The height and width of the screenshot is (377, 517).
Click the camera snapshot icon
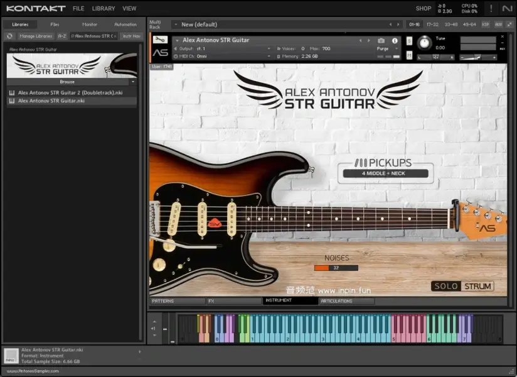(381, 41)
